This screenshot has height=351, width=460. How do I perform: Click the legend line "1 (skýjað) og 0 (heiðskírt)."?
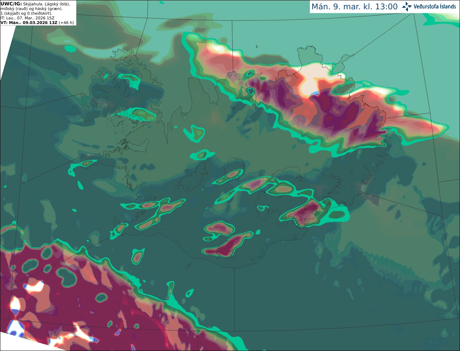(x=26, y=13)
